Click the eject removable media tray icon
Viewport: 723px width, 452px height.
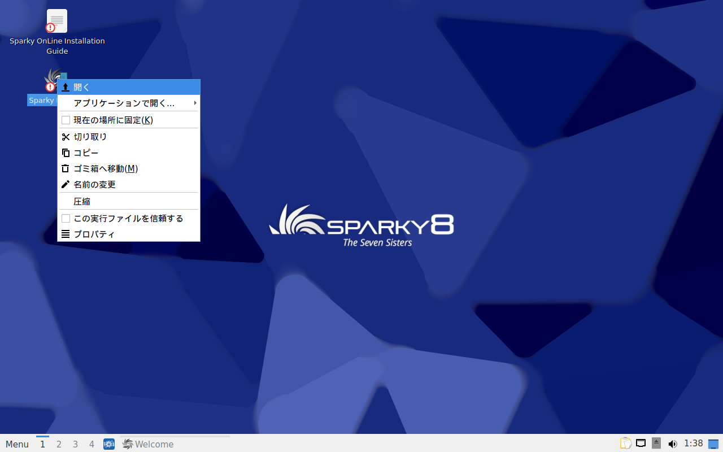pos(656,444)
